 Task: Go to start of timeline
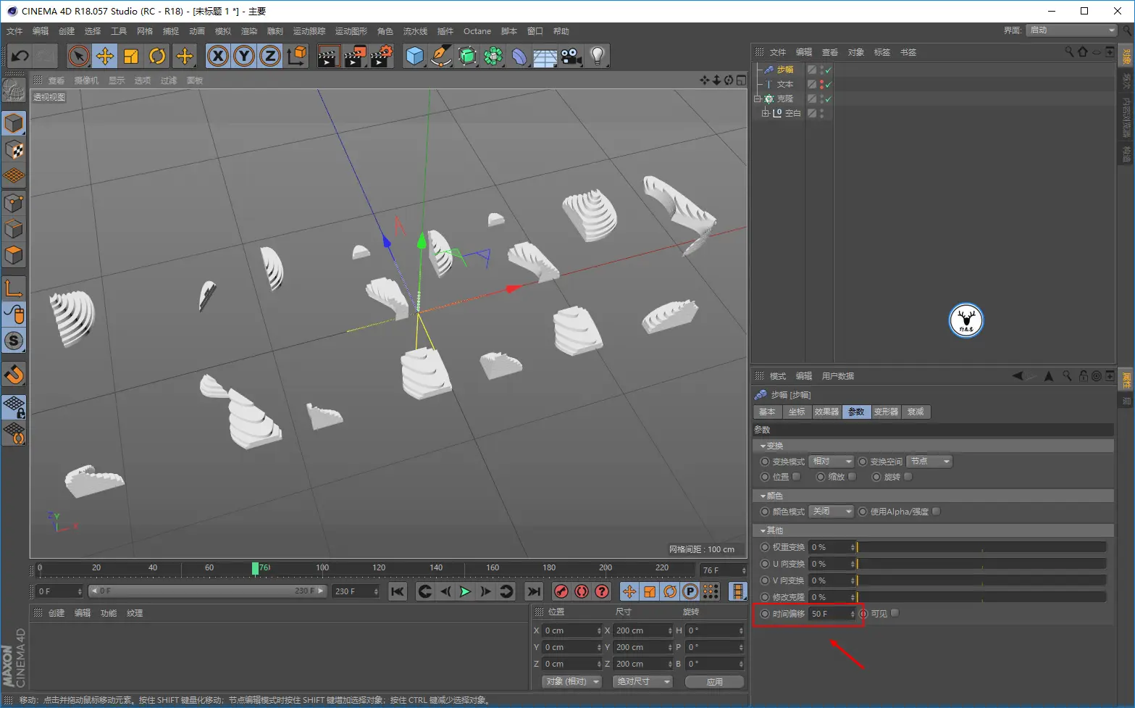pos(398,591)
